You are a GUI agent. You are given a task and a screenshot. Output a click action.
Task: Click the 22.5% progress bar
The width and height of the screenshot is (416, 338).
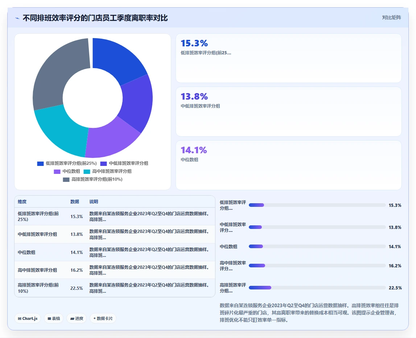(317, 288)
